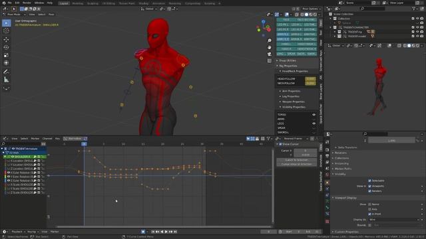Open the Window menu

click(39, 3)
